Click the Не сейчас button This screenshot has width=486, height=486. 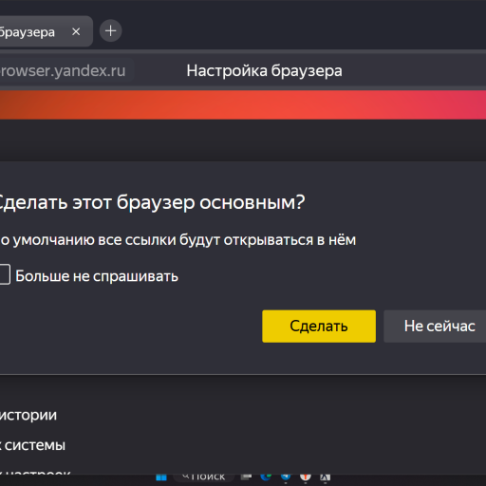pos(435,326)
